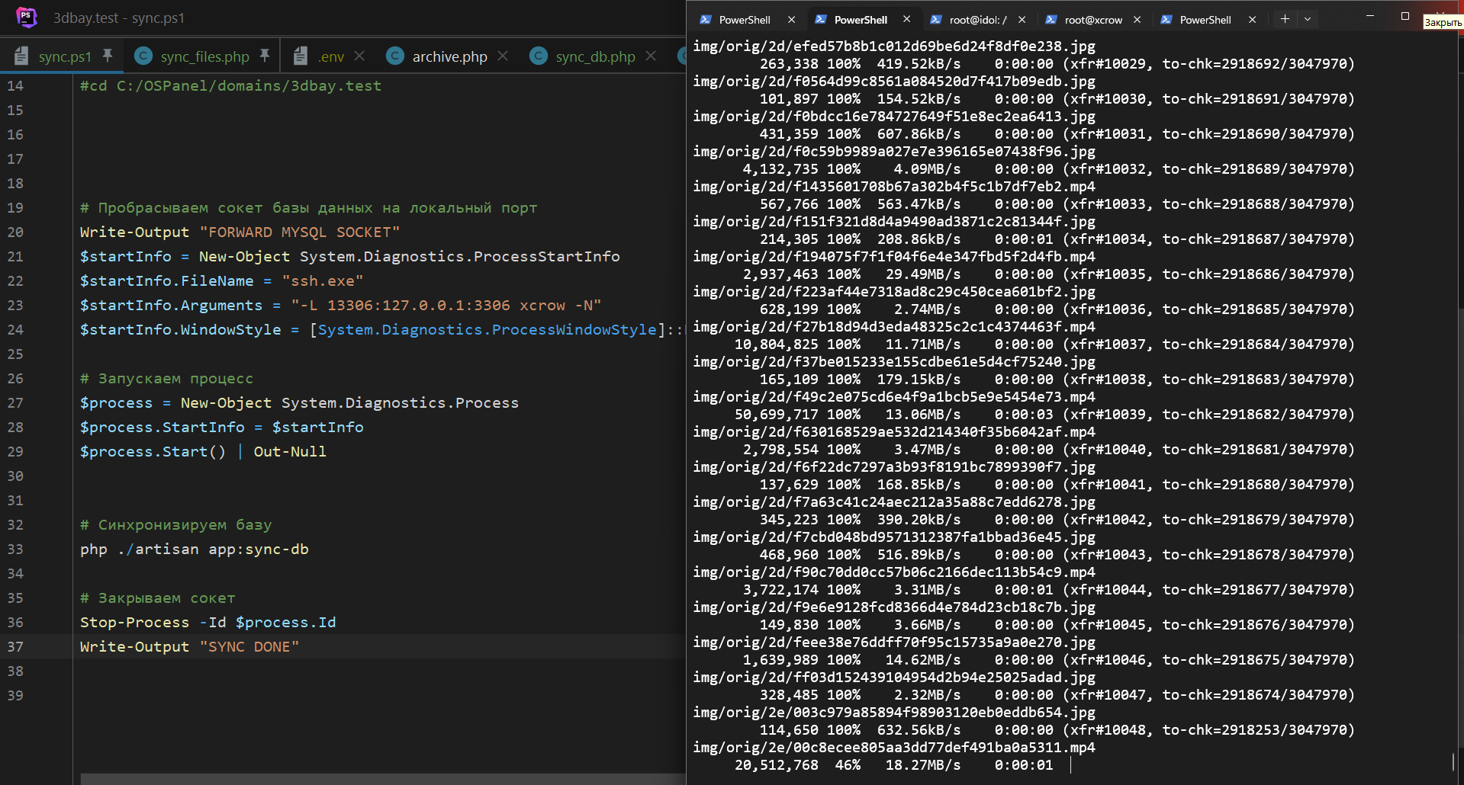Close the archive.php editor tab

tap(503, 56)
